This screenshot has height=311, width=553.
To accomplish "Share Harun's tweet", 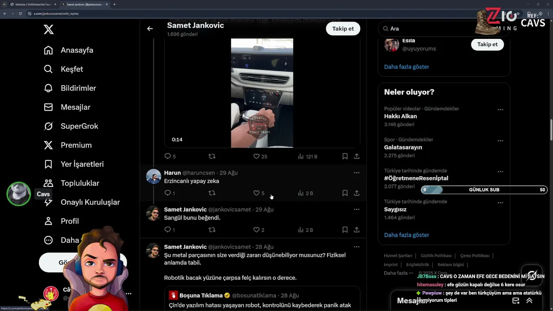I will pos(356,193).
